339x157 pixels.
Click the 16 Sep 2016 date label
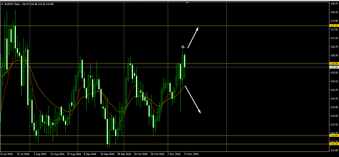pyautogui.click(x=108, y=154)
